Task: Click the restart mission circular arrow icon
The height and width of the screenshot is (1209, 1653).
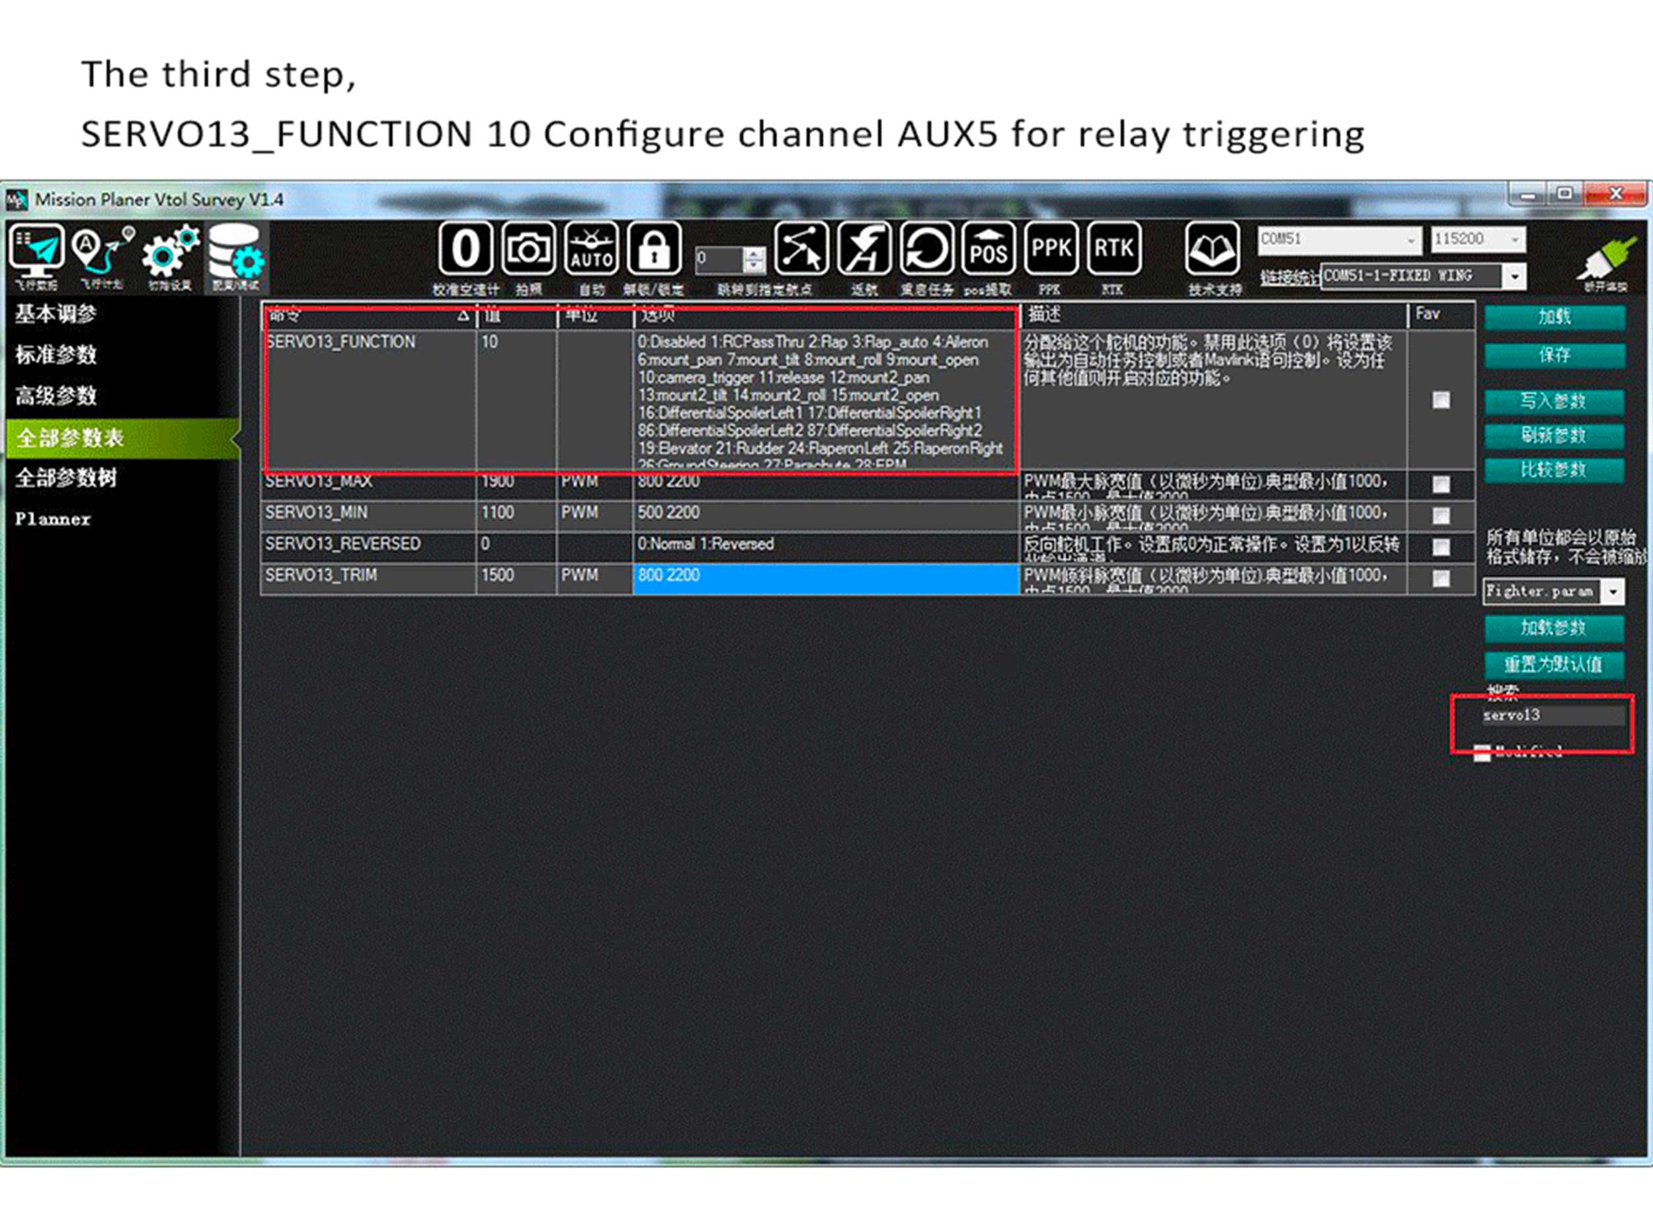Action: [926, 249]
